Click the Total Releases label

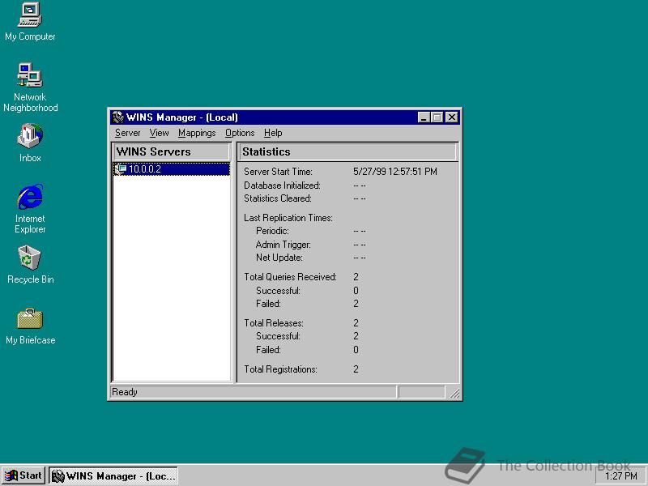(274, 323)
